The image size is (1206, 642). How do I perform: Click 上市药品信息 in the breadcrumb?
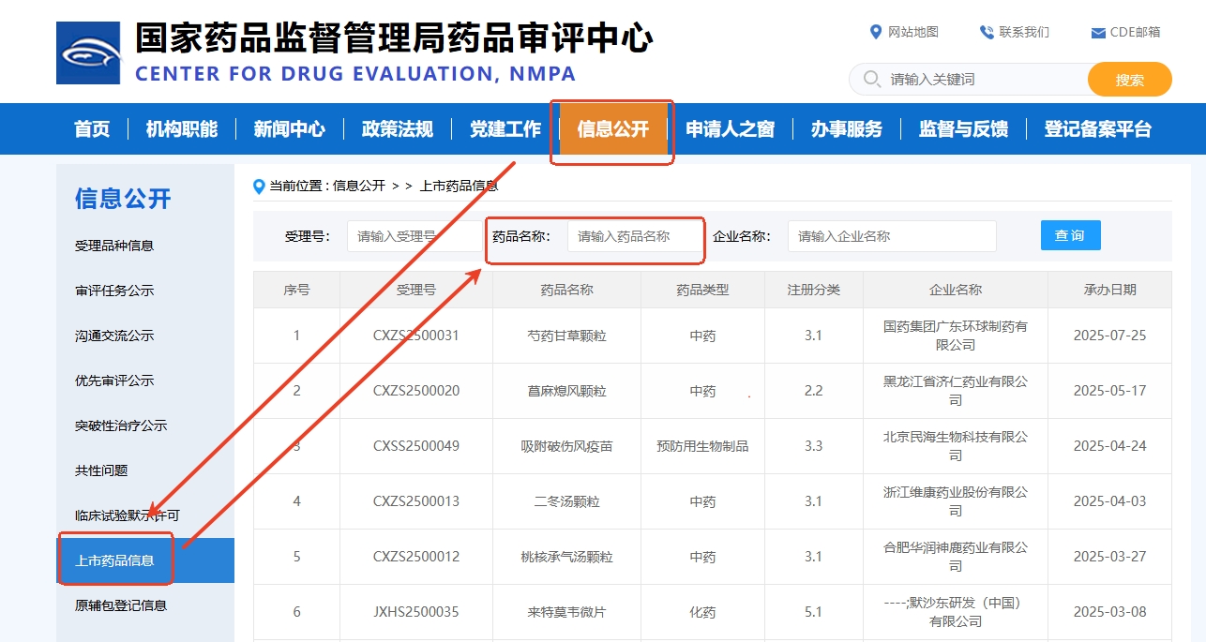(x=460, y=186)
